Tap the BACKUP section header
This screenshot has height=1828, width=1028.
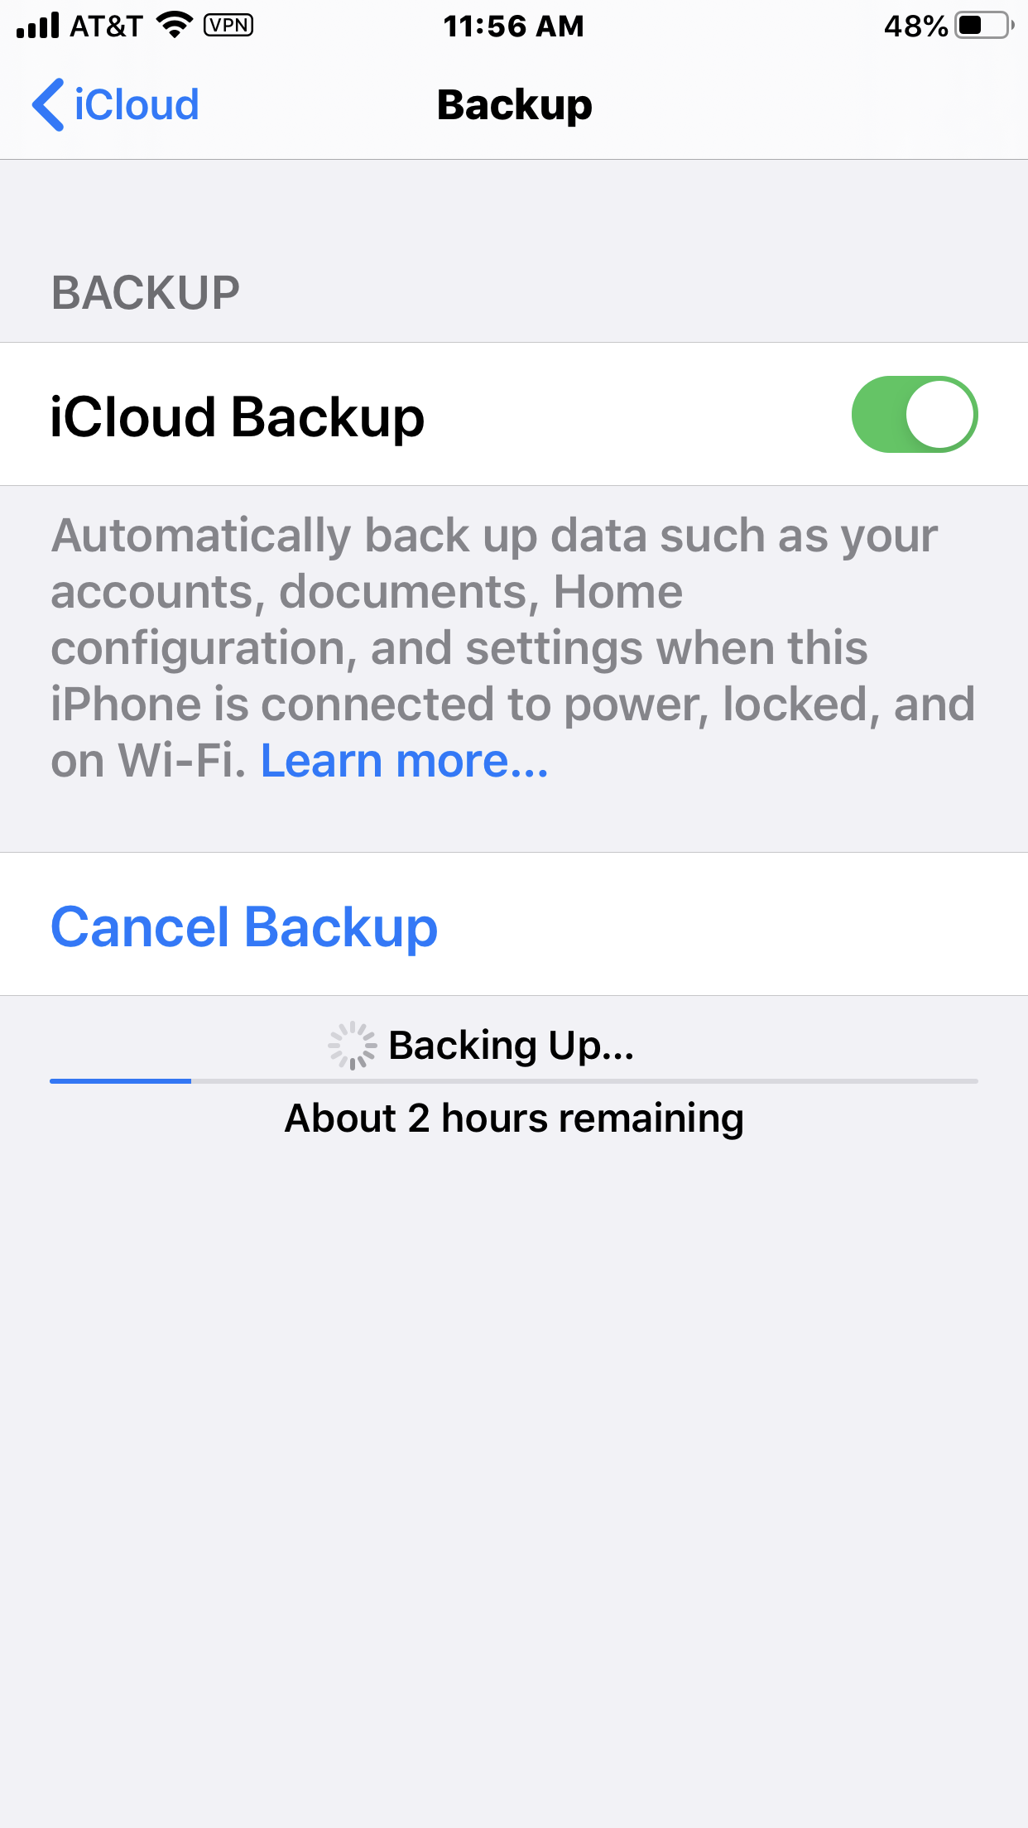tap(146, 293)
